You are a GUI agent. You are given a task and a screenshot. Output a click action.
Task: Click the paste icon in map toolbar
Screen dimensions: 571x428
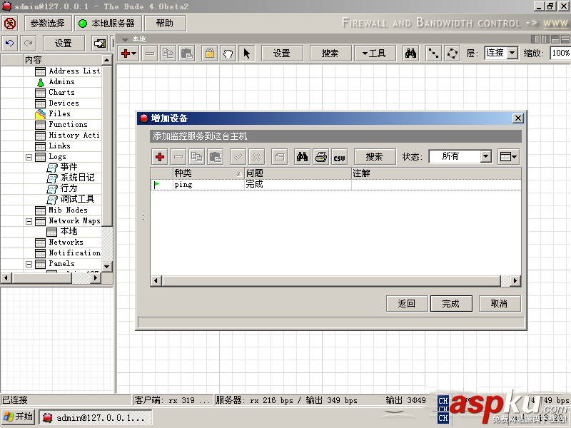coord(187,53)
